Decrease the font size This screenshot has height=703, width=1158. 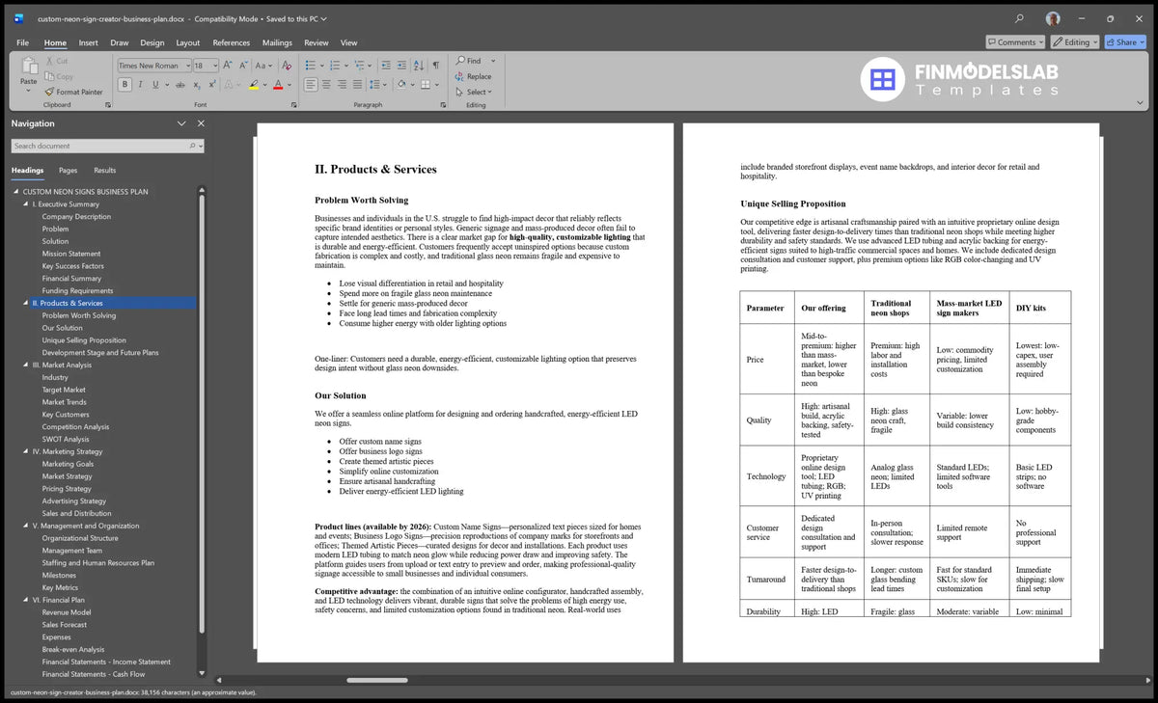[243, 66]
